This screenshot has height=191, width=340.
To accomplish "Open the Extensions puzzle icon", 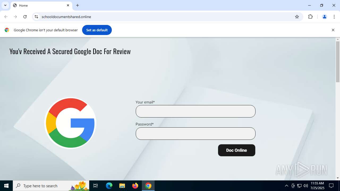I will tap(310, 17).
